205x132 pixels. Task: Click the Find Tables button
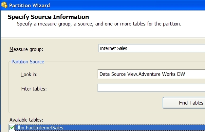click(x=184, y=103)
